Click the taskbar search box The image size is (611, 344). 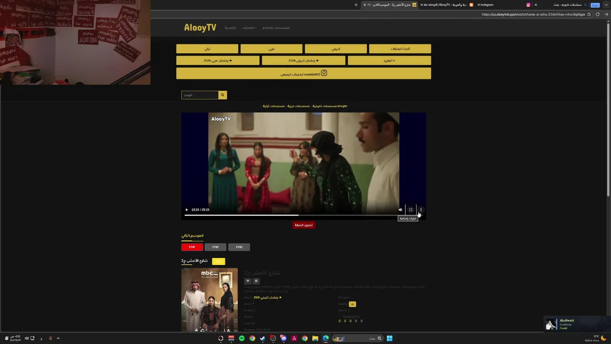[x=358, y=338]
